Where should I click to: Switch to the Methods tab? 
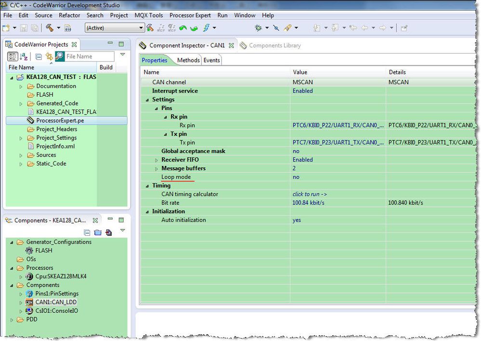coord(188,60)
